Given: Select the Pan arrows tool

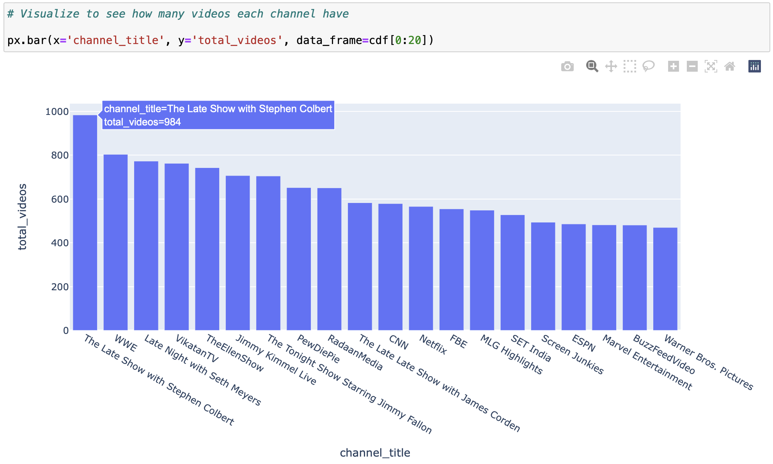Looking at the screenshot, I should coord(611,66).
